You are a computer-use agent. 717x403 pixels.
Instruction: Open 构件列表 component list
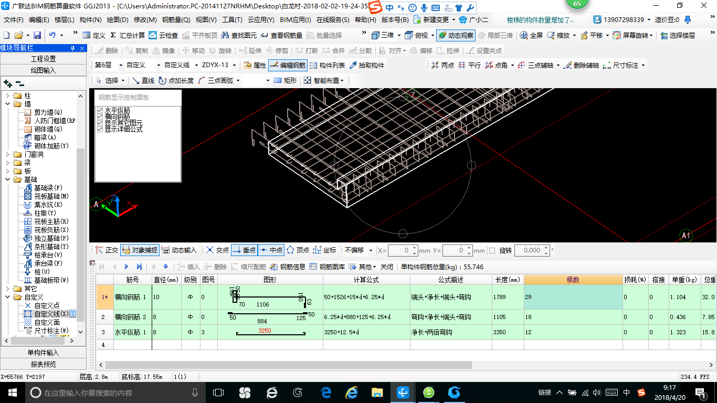[x=328, y=65]
